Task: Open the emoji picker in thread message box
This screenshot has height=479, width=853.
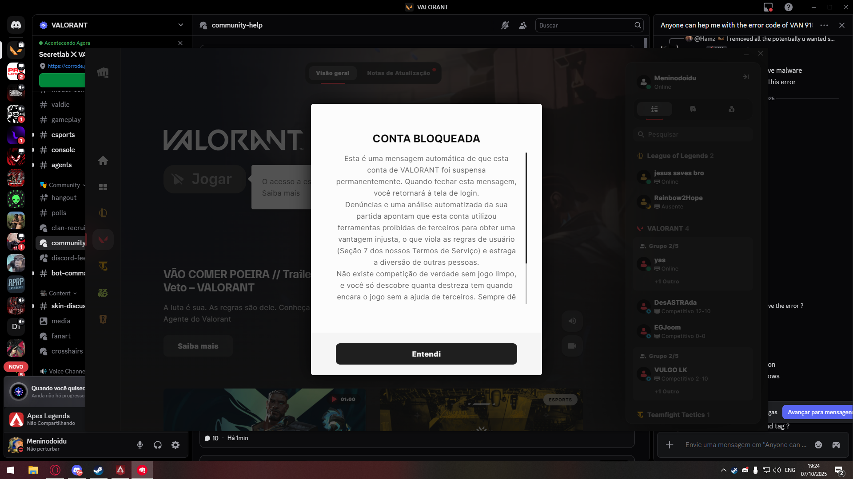Action: 818,445
